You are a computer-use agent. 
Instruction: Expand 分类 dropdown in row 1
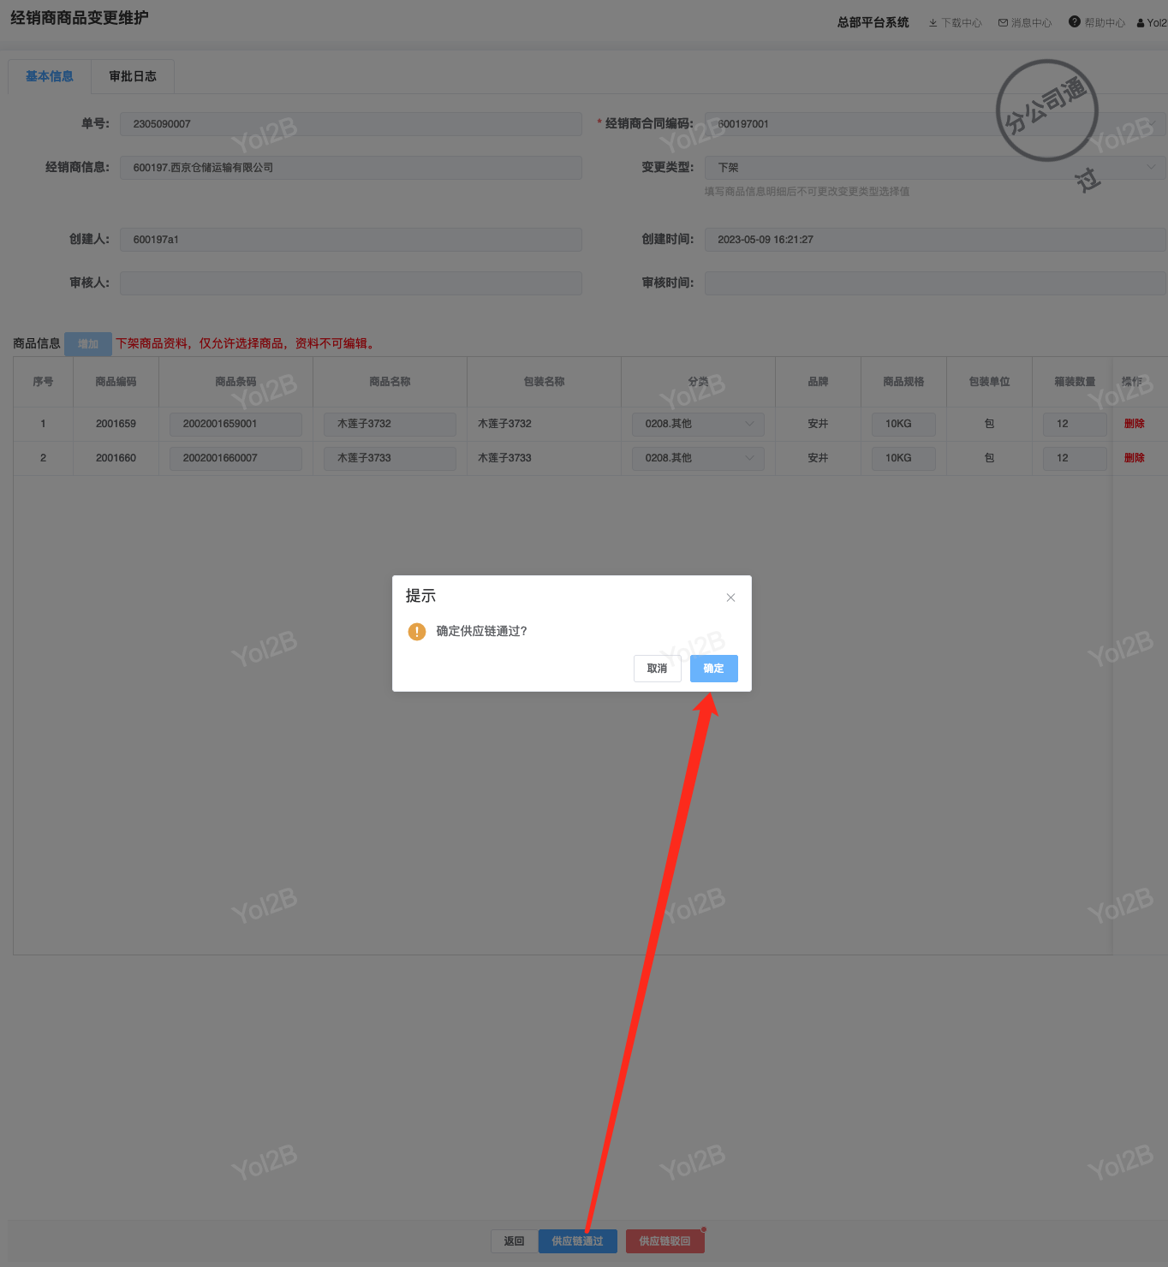698,424
